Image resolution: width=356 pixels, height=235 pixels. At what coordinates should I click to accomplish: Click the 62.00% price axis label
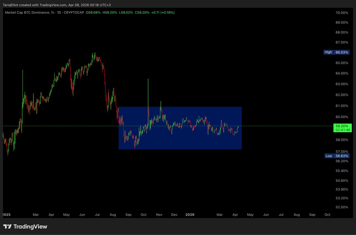coord(341,95)
